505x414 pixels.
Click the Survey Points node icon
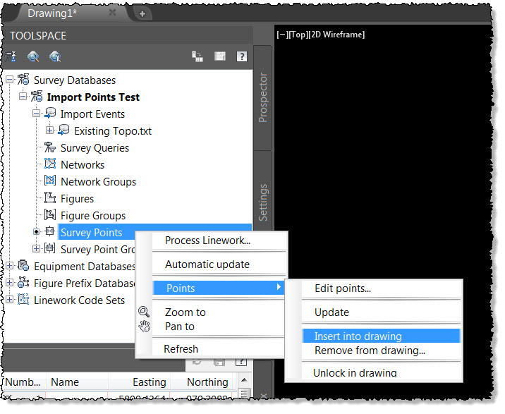[50, 231]
